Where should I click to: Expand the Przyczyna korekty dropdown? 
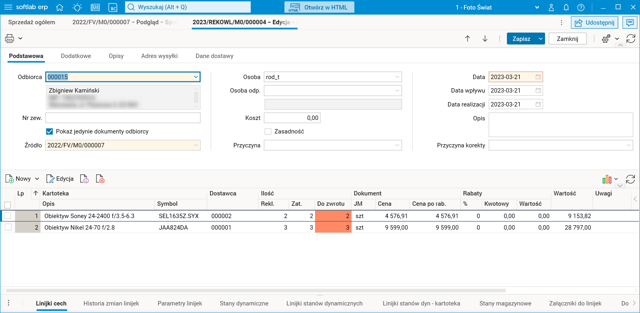(628, 145)
